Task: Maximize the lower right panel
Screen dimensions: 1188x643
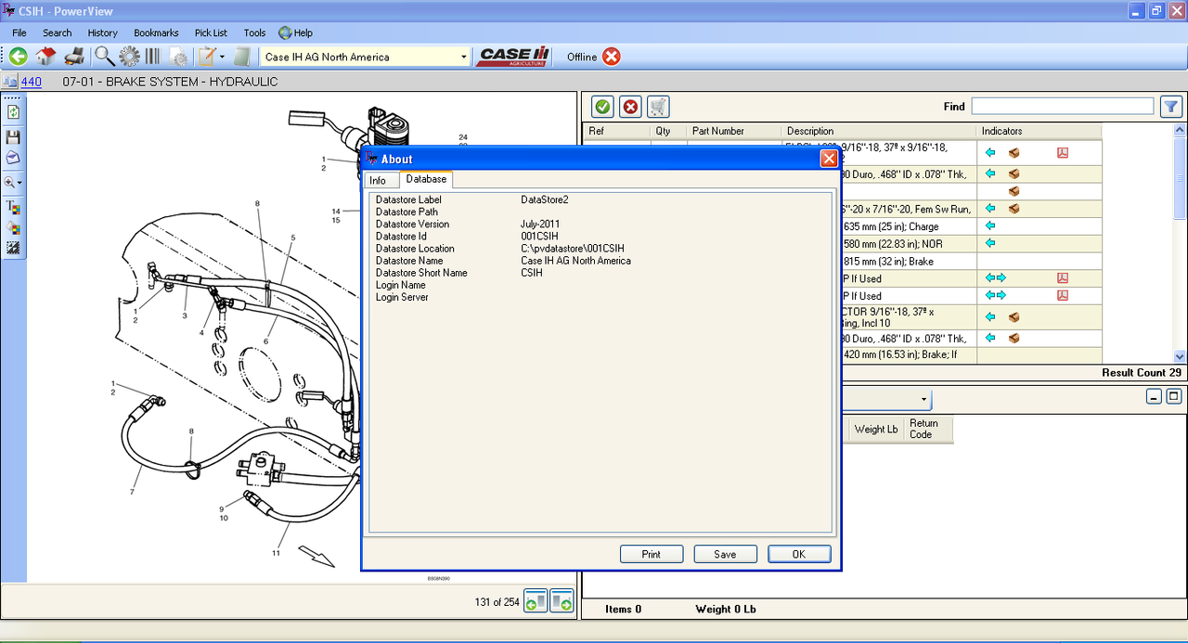Action: pyautogui.click(x=1173, y=396)
